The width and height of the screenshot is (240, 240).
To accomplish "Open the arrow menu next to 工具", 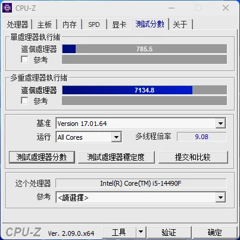I will (141, 232).
